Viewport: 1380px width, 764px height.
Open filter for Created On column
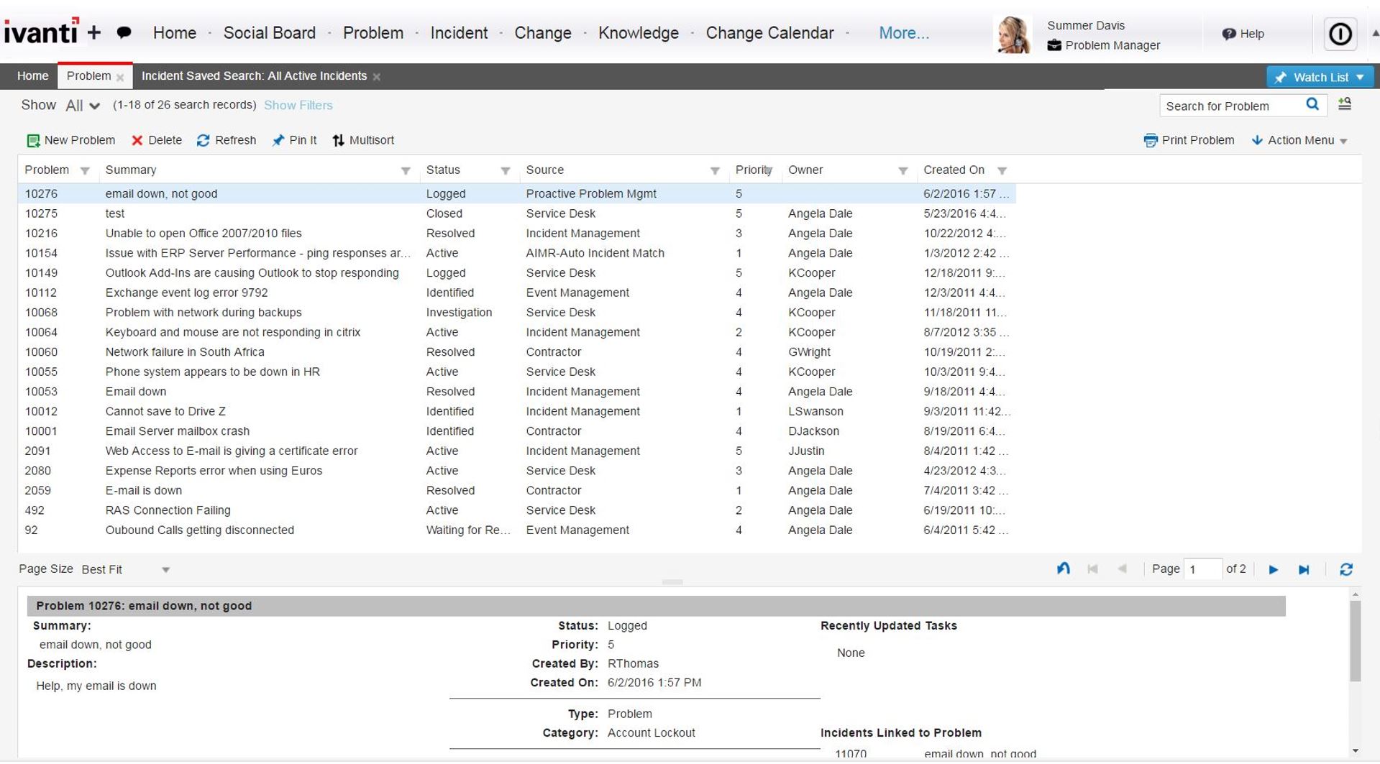click(1002, 170)
